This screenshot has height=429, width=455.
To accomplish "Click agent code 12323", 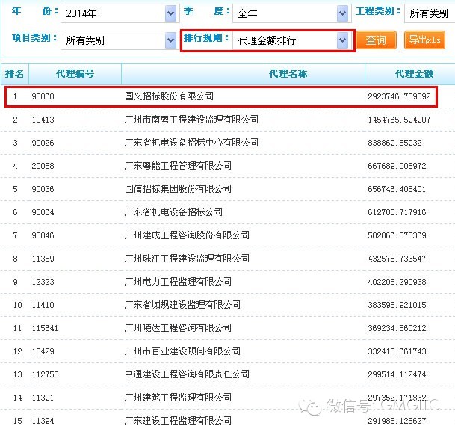I will [x=43, y=282].
